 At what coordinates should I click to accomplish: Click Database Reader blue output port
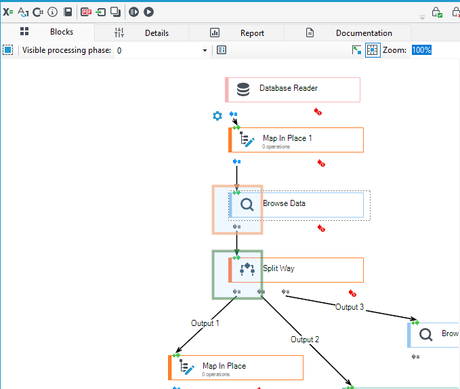coord(234,114)
